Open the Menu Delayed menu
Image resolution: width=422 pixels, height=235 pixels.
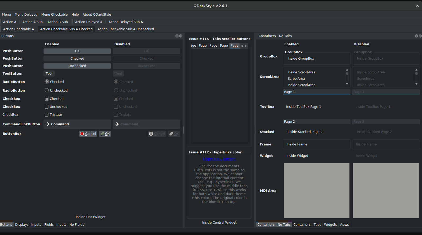click(x=26, y=15)
